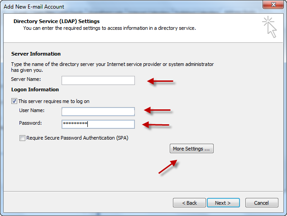Enable Require Secure Password Authentication checkbox

coord(22,138)
